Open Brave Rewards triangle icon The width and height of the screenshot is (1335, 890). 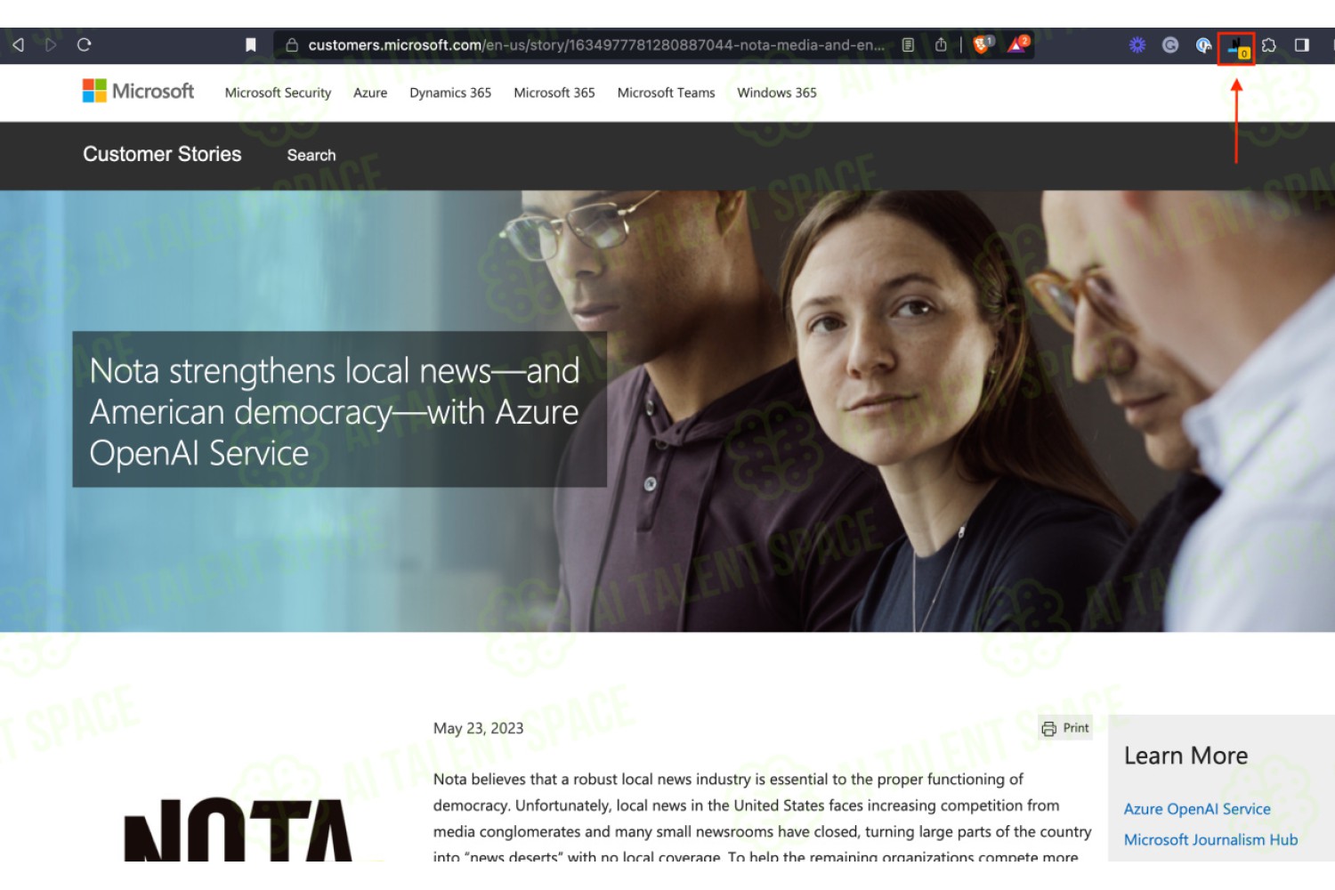tap(1018, 44)
